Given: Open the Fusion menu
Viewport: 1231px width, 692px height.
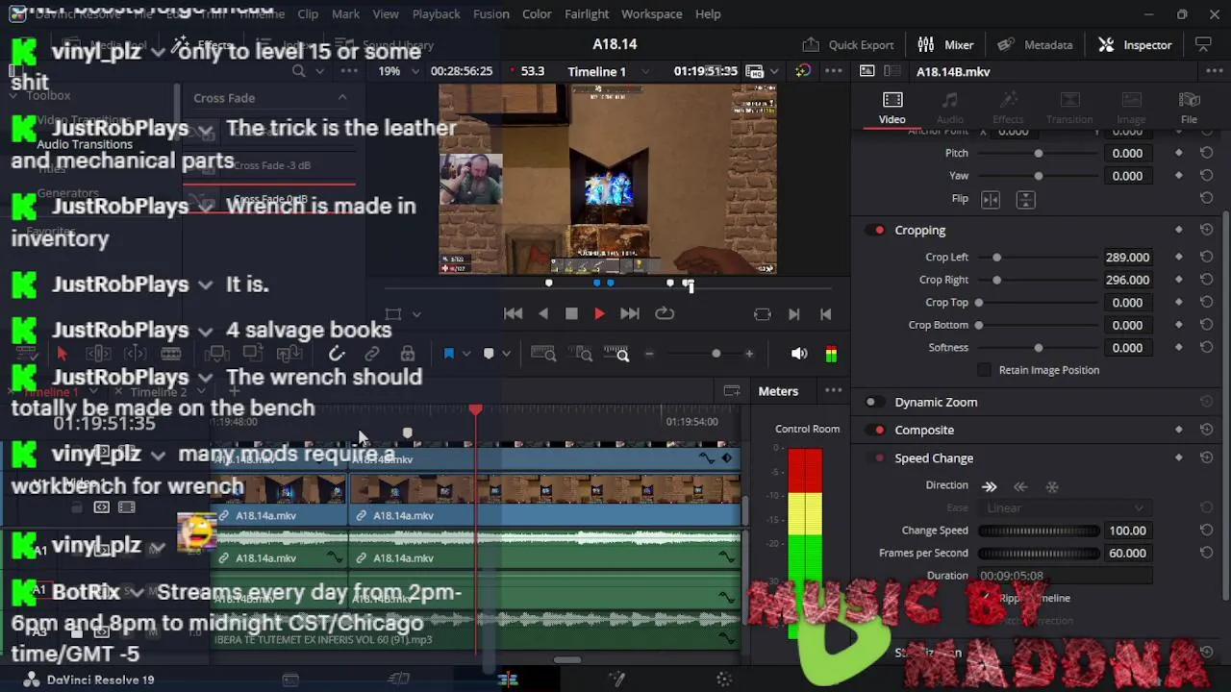Looking at the screenshot, I should [490, 13].
